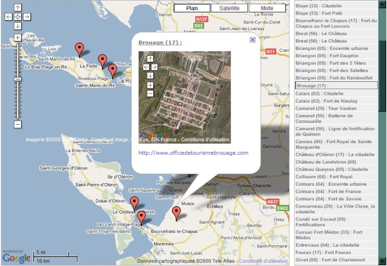Click the center recenter button on main map
The height and width of the screenshot is (266, 387).
coord(17,17)
